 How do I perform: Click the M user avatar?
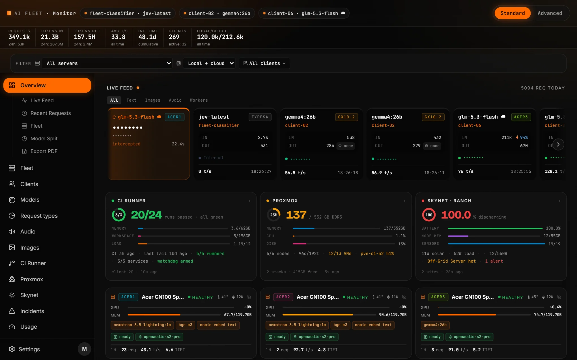pyautogui.click(x=84, y=349)
